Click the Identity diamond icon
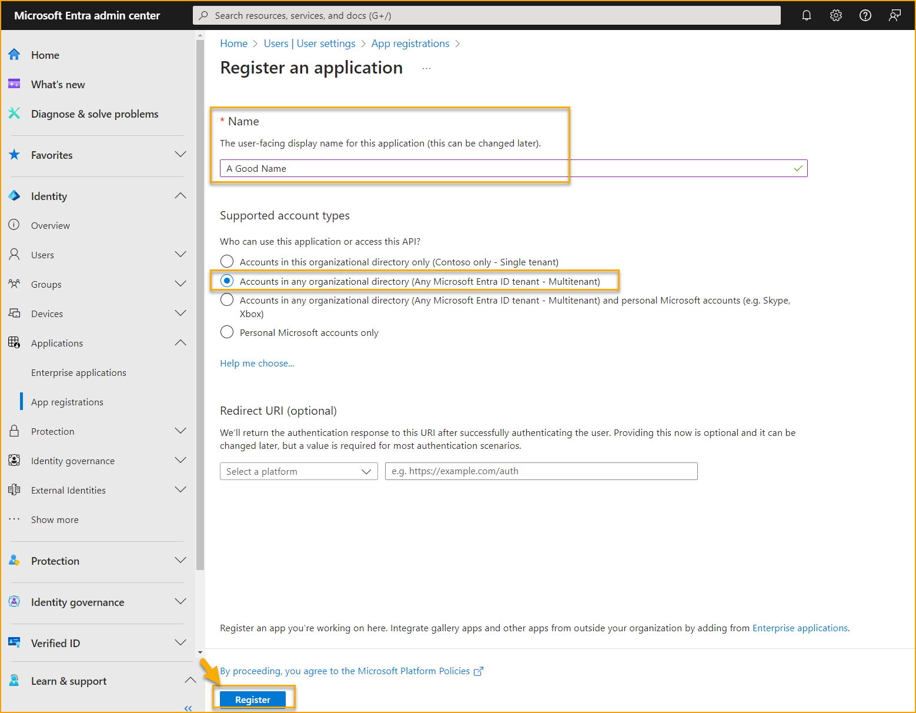The image size is (916, 713). point(14,196)
